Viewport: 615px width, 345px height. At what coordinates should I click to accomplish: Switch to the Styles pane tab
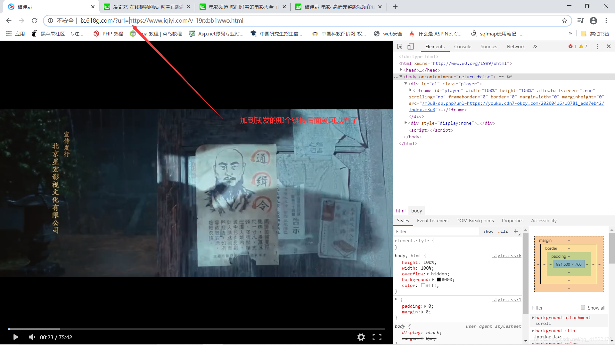click(403, 221)
